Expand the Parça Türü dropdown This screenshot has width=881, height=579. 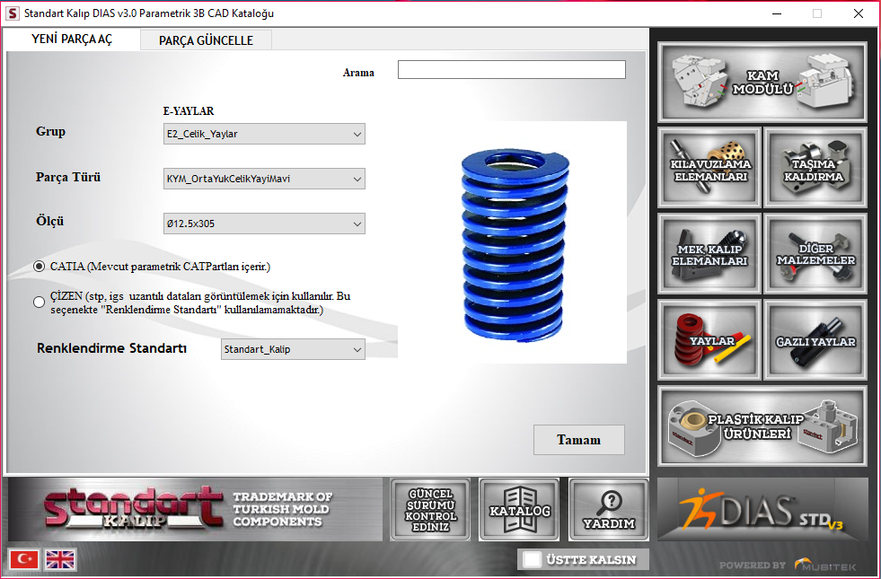pos(264,179)
